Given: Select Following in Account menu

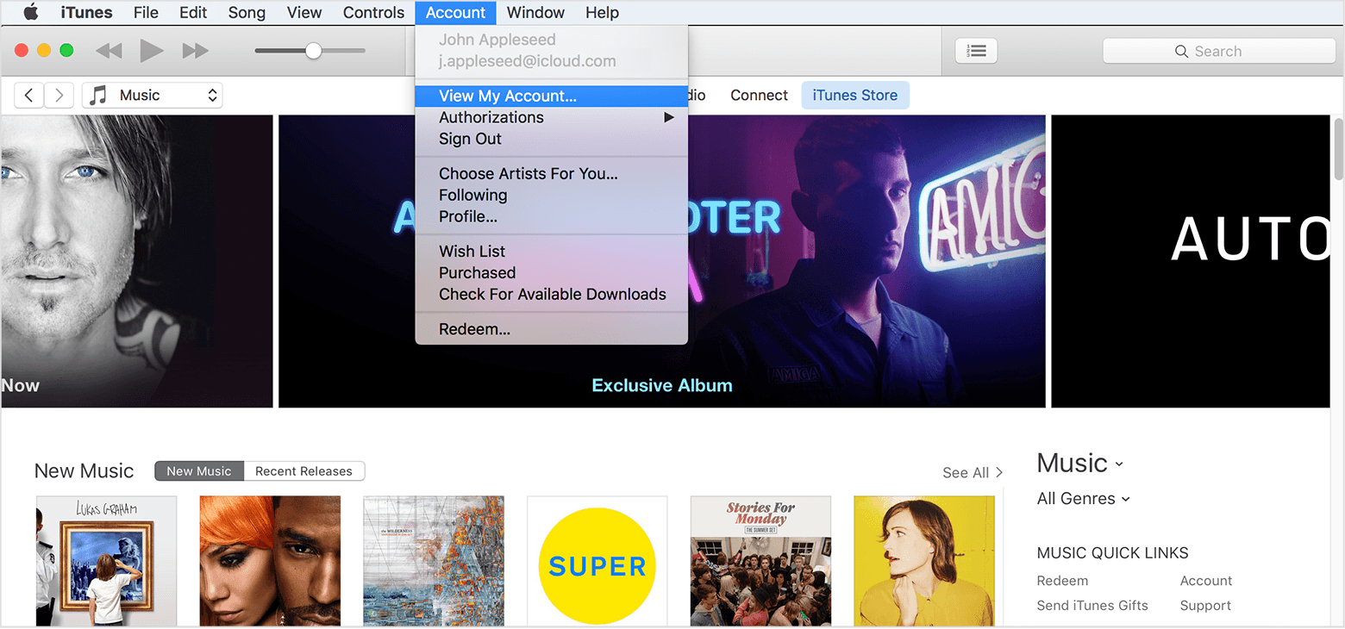Looking at the screenshot, I should [552, 195].
